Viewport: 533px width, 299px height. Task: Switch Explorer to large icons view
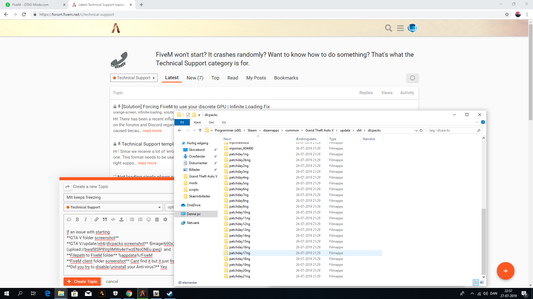[x=482, y=282]
